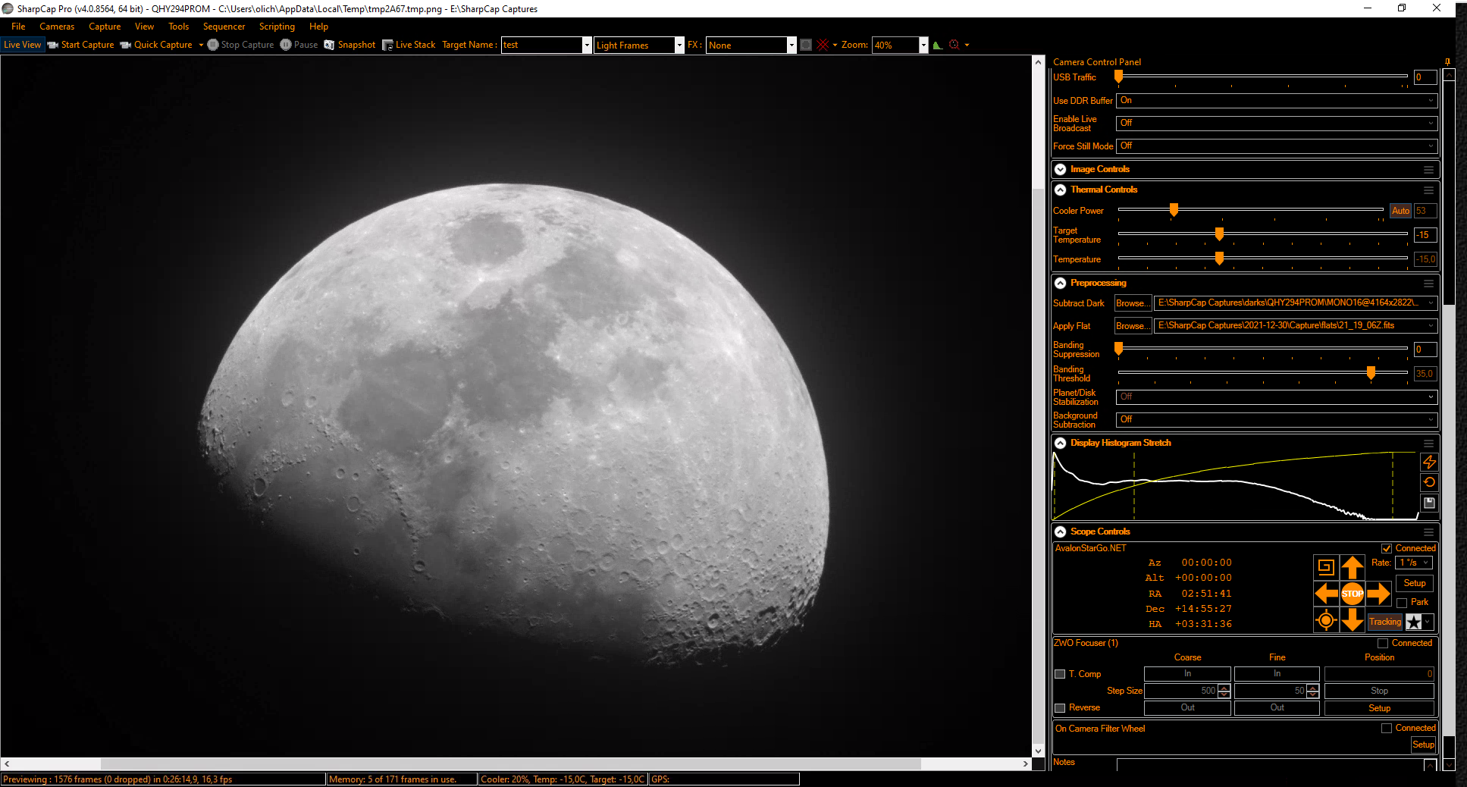Expand the Zoom percentage dropdown
Viewport: 1467px width, 787px height.
923,45
